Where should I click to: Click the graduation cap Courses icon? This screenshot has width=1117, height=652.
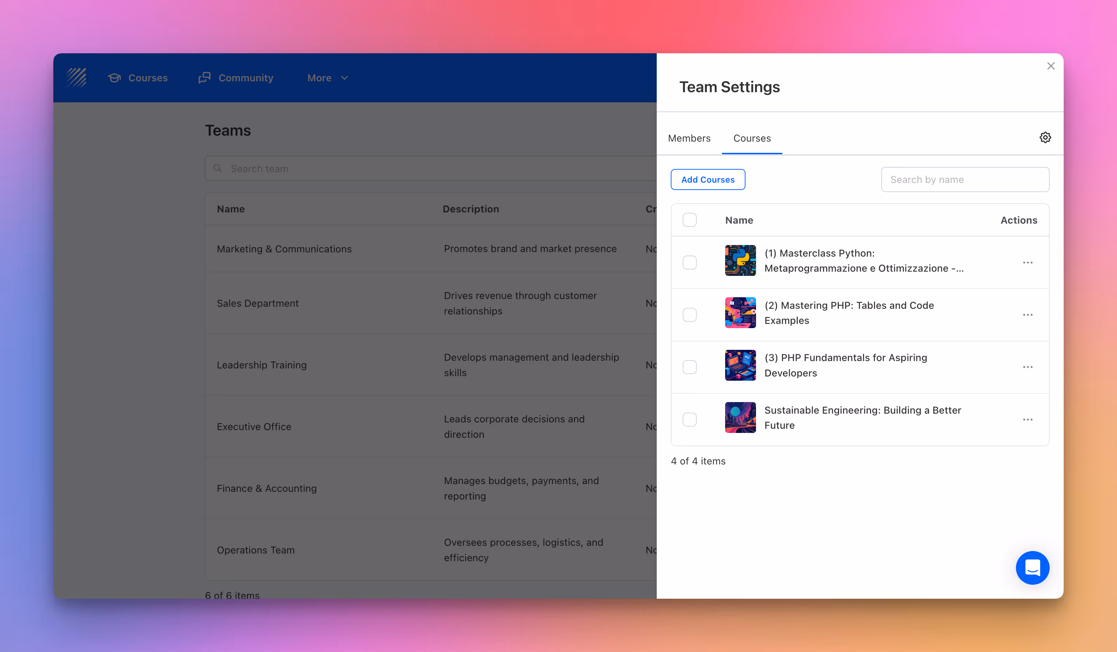(x=114, y=78)
